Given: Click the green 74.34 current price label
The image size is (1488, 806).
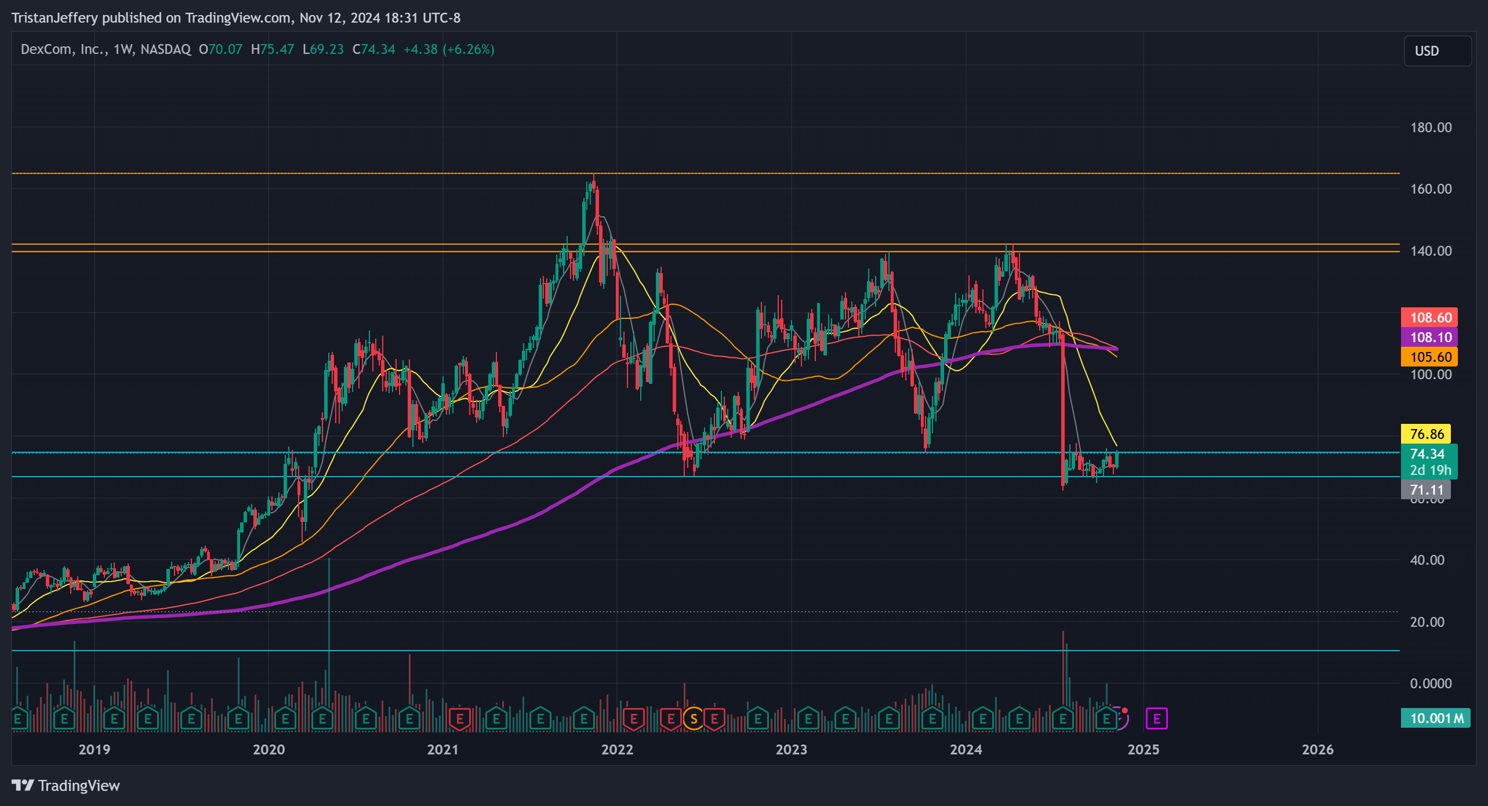Looking at the screenshot, I should tap(1428, 454).
